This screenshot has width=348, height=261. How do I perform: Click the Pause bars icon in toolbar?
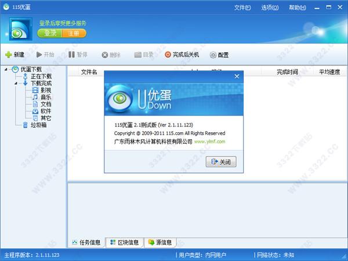[71, 55]
